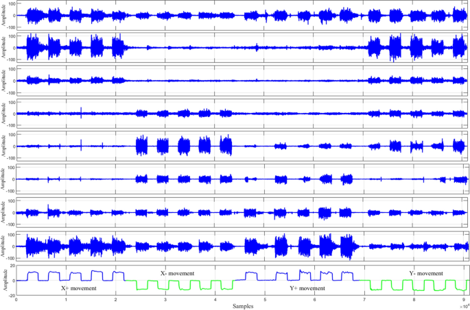This screenshot has width=470, height=310.
Task: Select the "Y- movement" annotation text
Action: (x=426, y=273)
